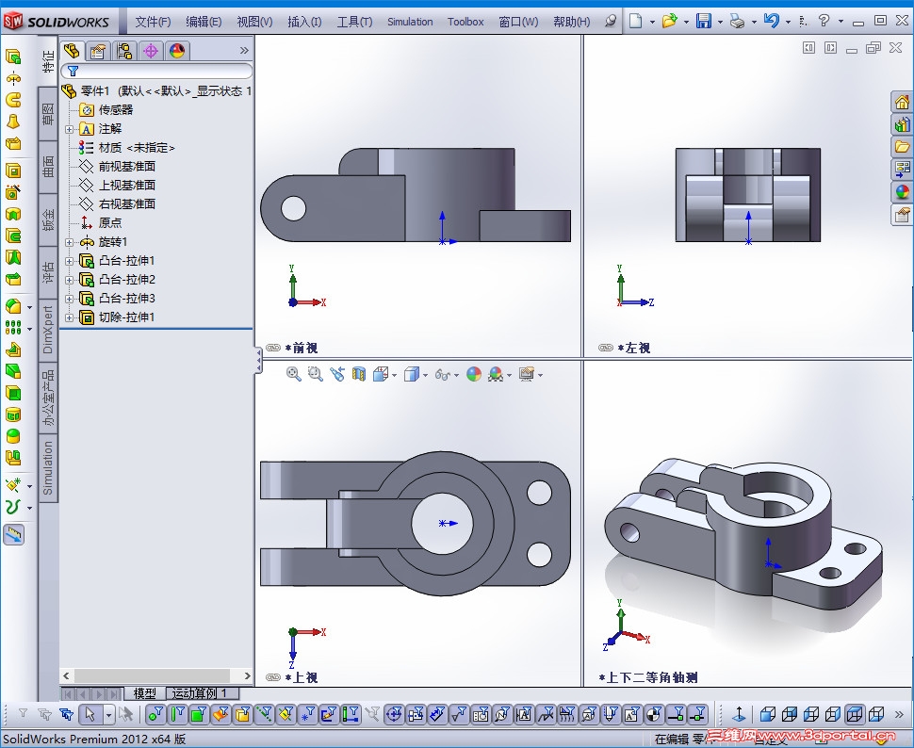Open the DimXpertManager tab icon
Image resolution: width=914 pixels, height=748 pixels.
[x=151, y=51]
